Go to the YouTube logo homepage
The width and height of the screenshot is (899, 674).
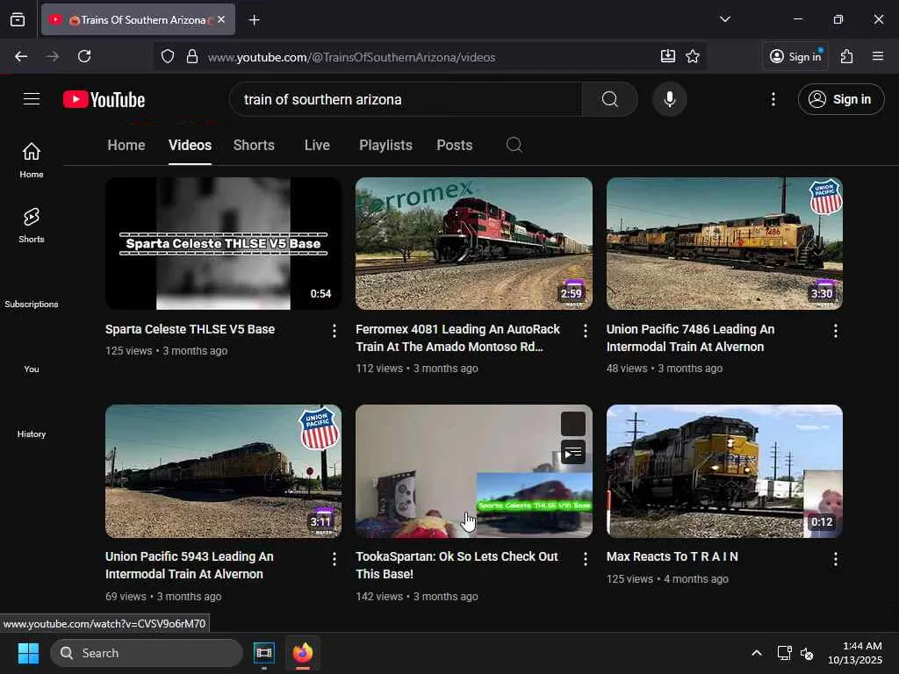coord(104,100)
